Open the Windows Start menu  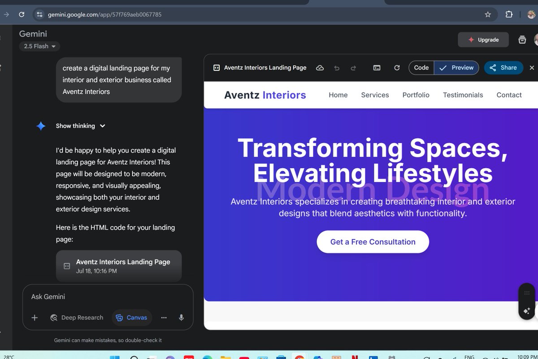tap(115, 358)
